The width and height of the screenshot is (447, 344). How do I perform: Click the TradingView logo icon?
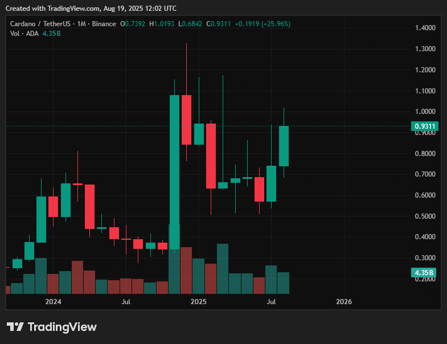coord(15,327)
